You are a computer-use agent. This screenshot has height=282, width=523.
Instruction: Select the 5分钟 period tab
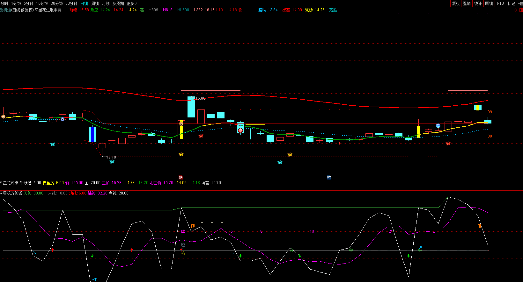28,4
